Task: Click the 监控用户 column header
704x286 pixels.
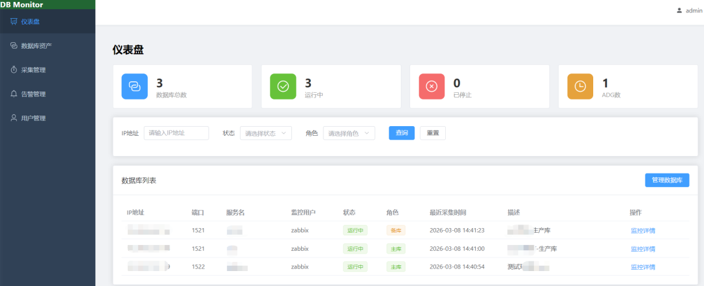Action: pyautogui.click(x=303, y=213)
